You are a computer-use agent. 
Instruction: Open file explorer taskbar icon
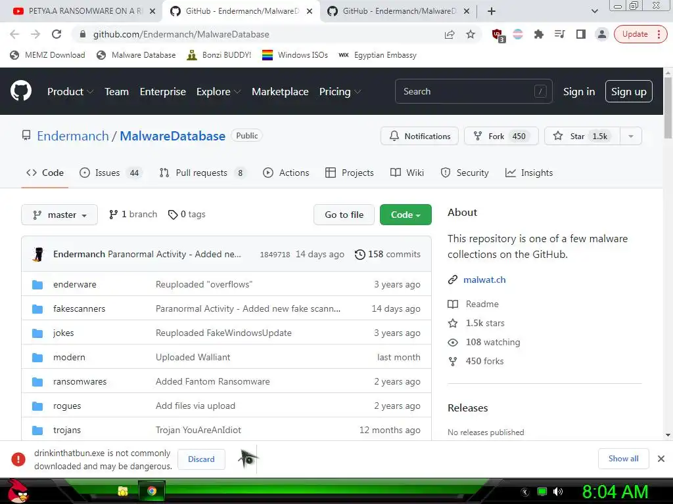(123, 491)
